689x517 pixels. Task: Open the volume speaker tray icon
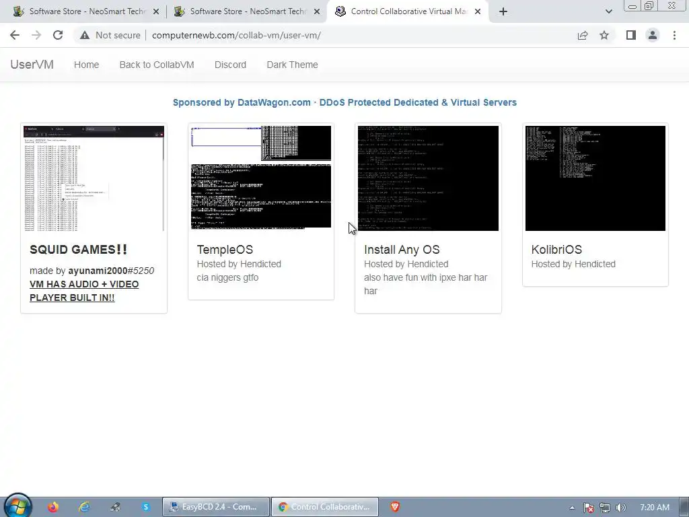pyautogui.click(x=620, y=508)
